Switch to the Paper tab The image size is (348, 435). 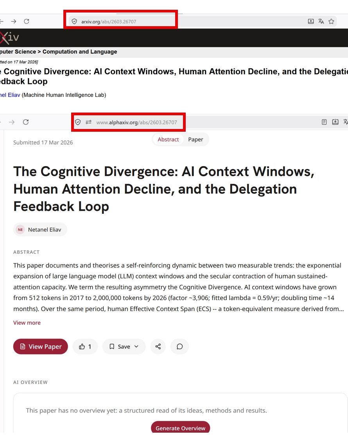[x=196, y=139]
